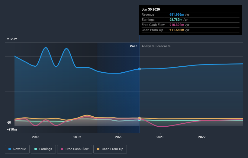Toggle the Earnings legend button
The height and width of the screenshot is (158, 248).
point(43,149)
